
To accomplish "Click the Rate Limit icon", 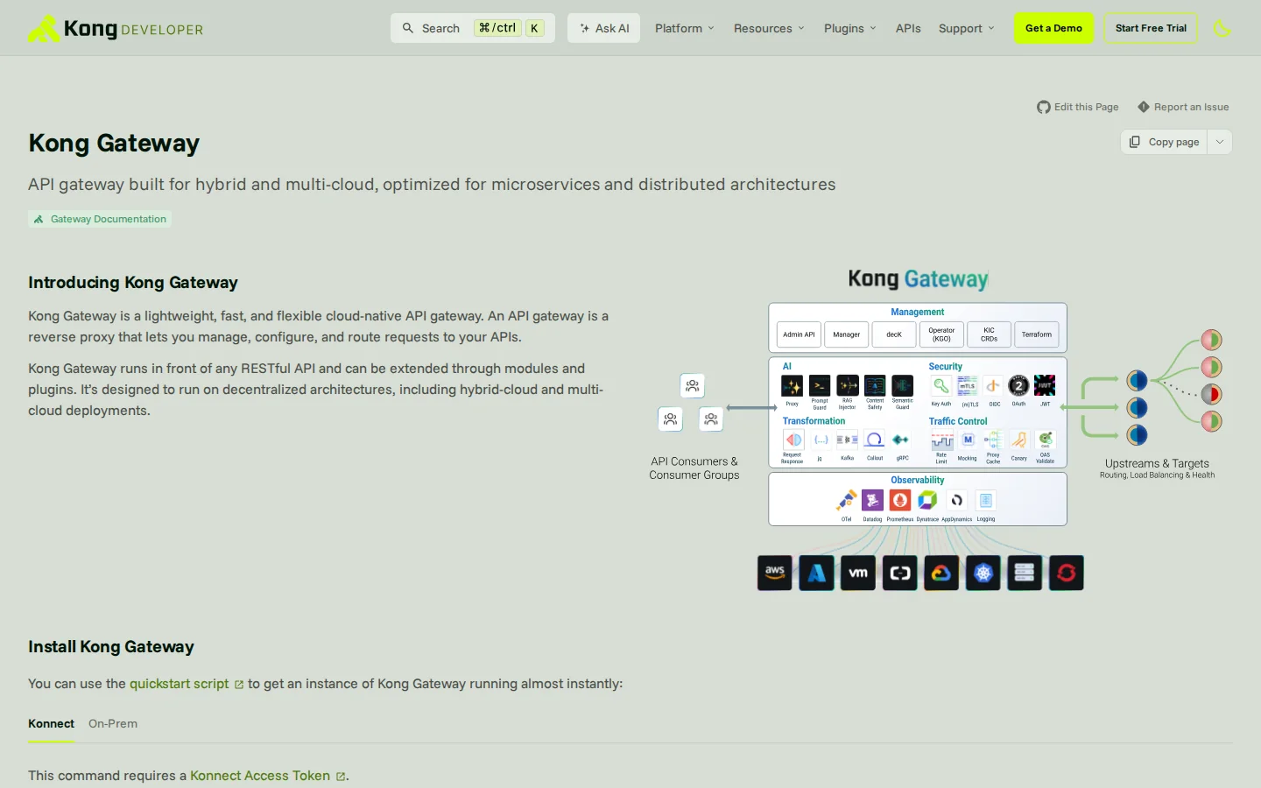I will click(941, 440).
